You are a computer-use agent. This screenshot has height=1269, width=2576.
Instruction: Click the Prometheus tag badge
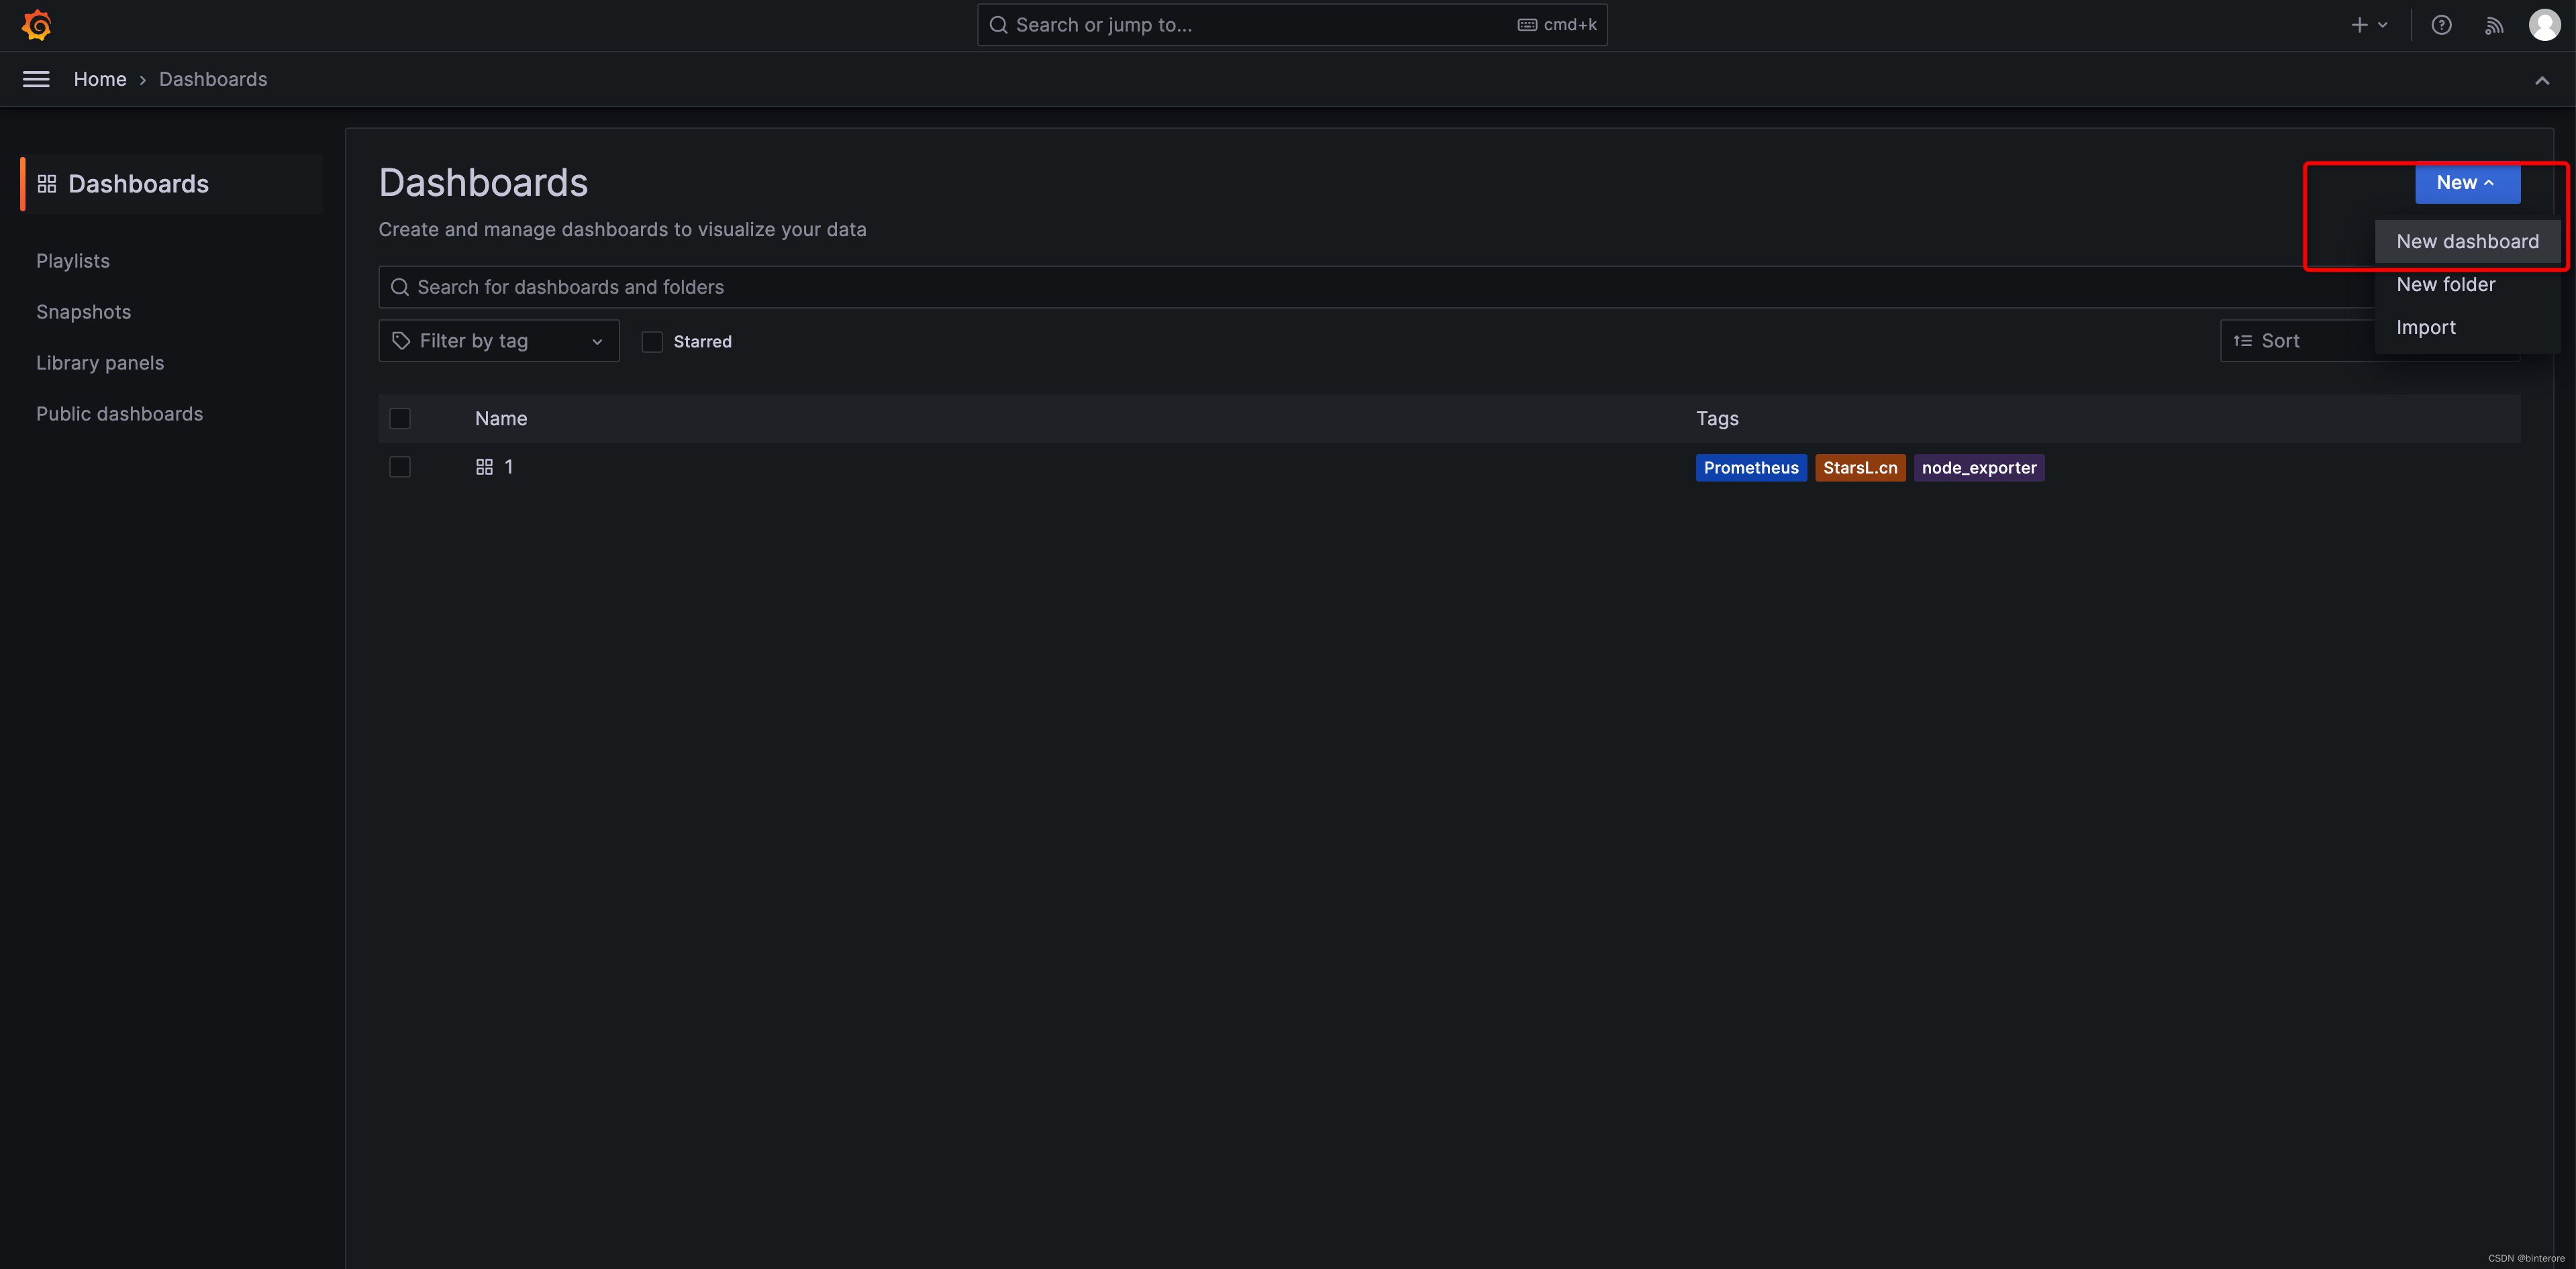pyautogui.click(x=1750, y=467)
